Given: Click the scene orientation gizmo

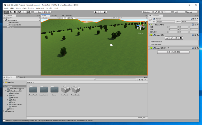Looking at the screenshot, I should (x=140, y=26).
